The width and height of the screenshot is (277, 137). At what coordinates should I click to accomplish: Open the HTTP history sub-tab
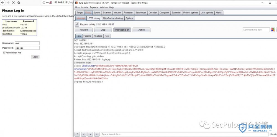pyautogui.click(x=94, y=18)
